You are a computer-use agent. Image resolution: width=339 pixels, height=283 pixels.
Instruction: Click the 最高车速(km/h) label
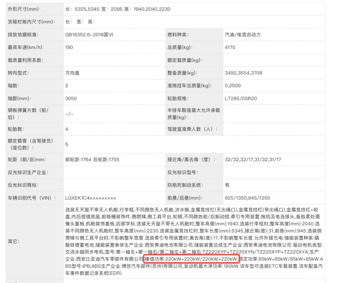[26, 47]
